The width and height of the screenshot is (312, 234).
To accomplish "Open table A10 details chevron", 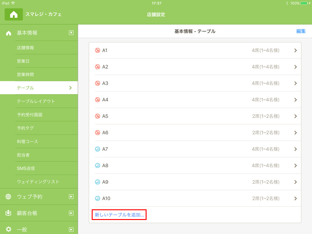I will [296, 198].
